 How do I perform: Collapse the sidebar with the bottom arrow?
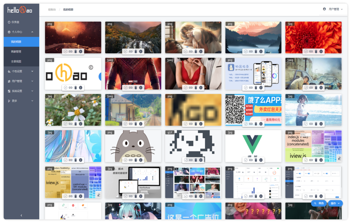pos(21,216)
